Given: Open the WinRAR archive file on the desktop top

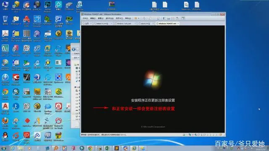Looking at the screenshot, I should pos(111,5).
